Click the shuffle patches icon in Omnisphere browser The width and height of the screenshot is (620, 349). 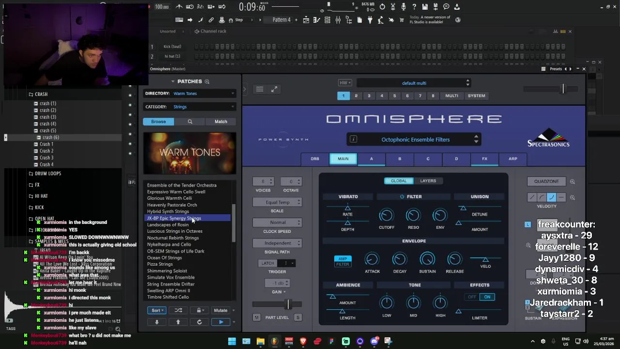tap(178, 310)
